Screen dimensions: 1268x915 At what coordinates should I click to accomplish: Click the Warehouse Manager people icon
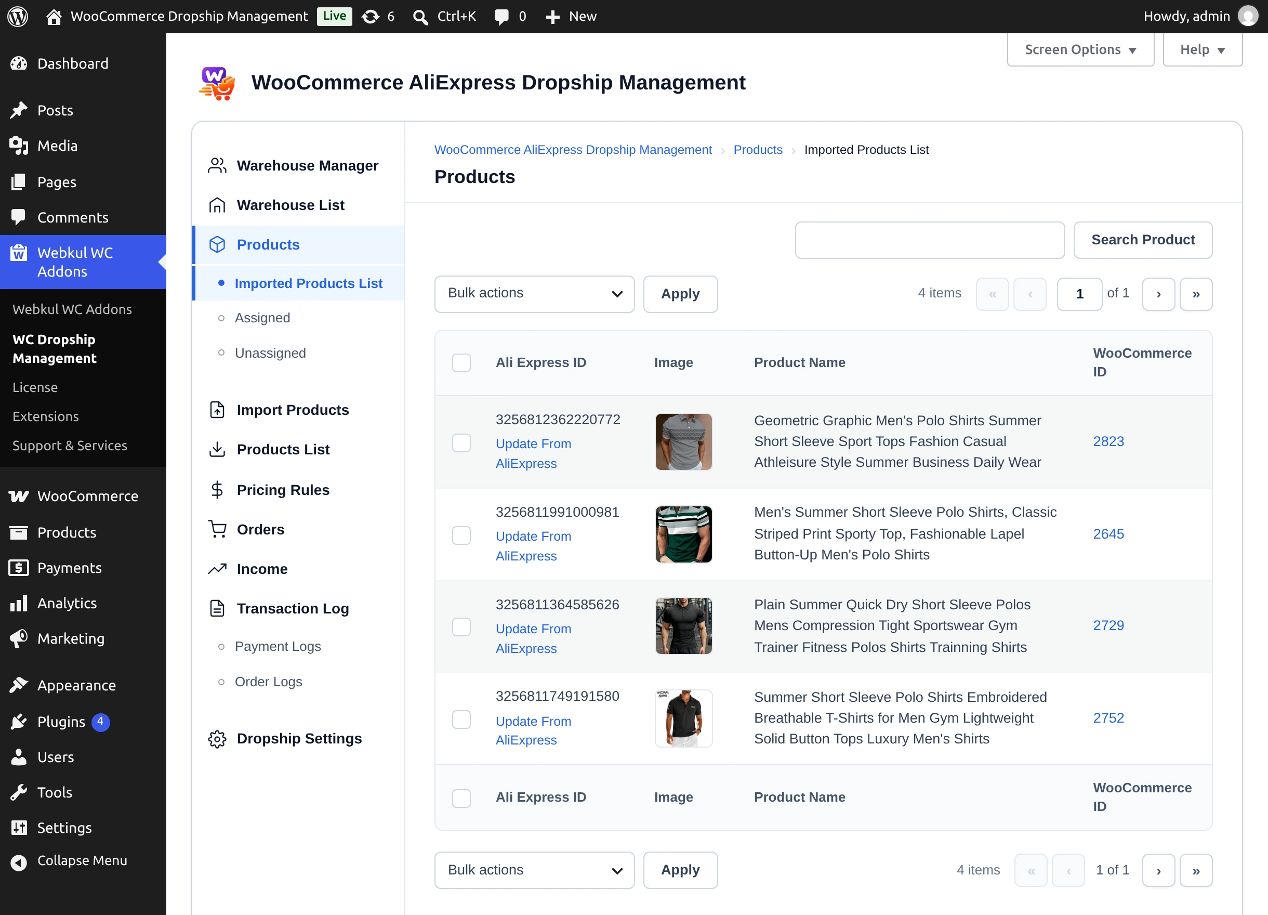click(x=217, y=165)
